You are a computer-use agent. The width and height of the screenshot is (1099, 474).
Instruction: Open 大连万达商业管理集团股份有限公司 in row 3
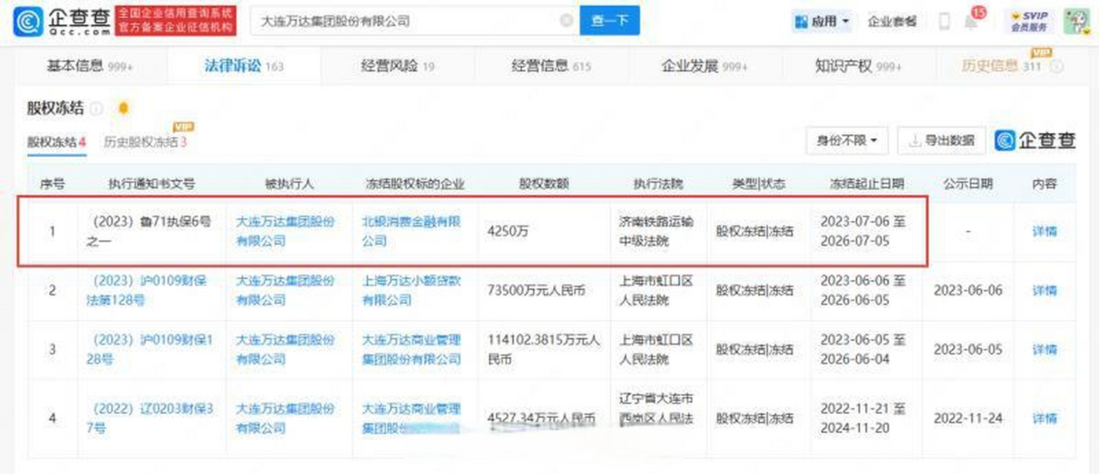(x=411, y=350)
